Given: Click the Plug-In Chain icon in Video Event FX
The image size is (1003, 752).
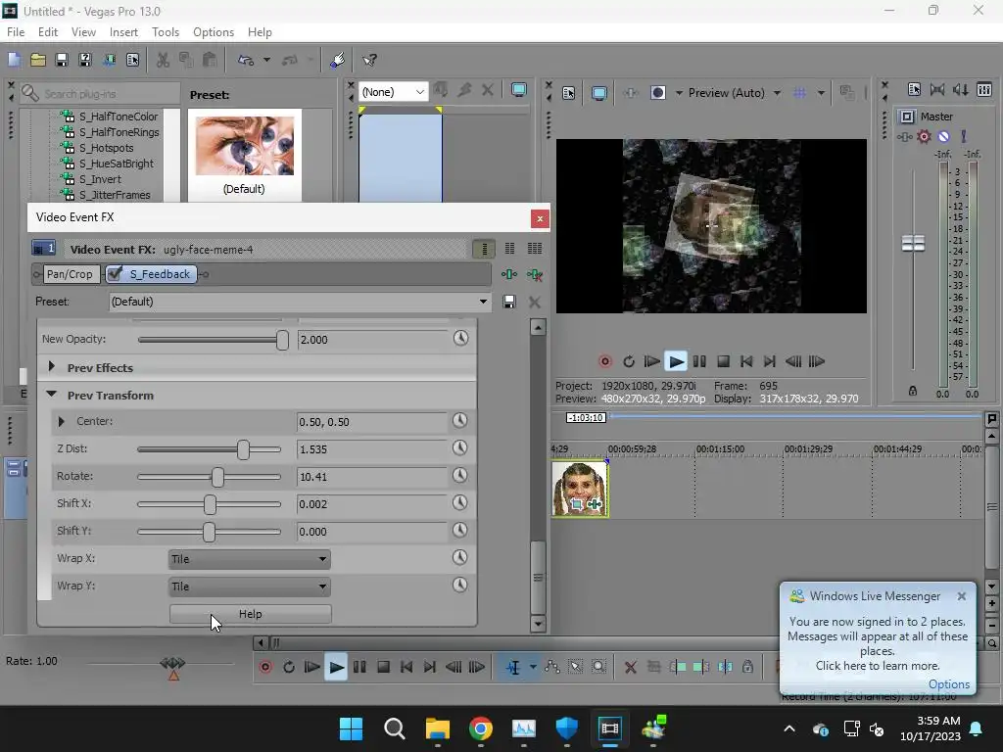Looking at the screenshot, I should (509, 274).
